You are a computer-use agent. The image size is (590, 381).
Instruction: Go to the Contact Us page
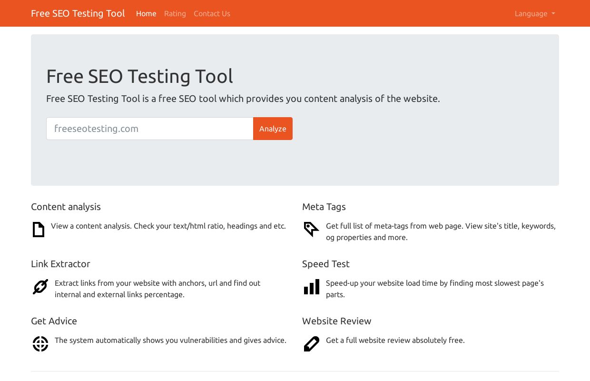pyautogui.click(x=212, y=13)
